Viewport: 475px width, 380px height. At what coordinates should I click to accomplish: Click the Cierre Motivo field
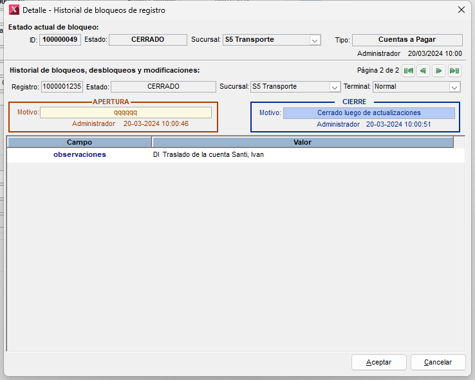[x=369, y=113]
